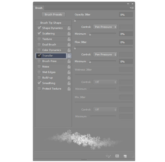The image size is (165, 162).
Task: Lock the Brush Pose setting
Action: (69, 61)
